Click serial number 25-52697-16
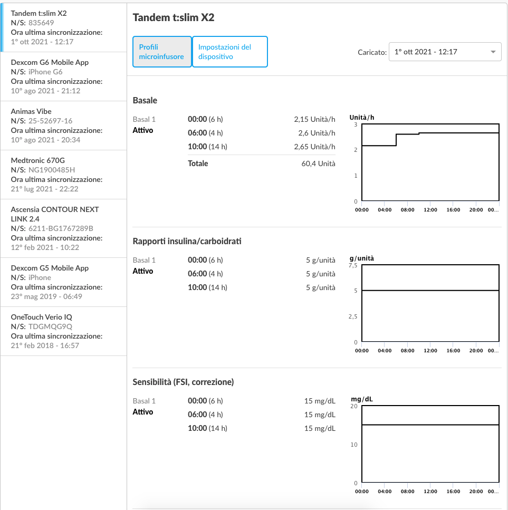This screenshot has height=510, width=508. point(51,121)
